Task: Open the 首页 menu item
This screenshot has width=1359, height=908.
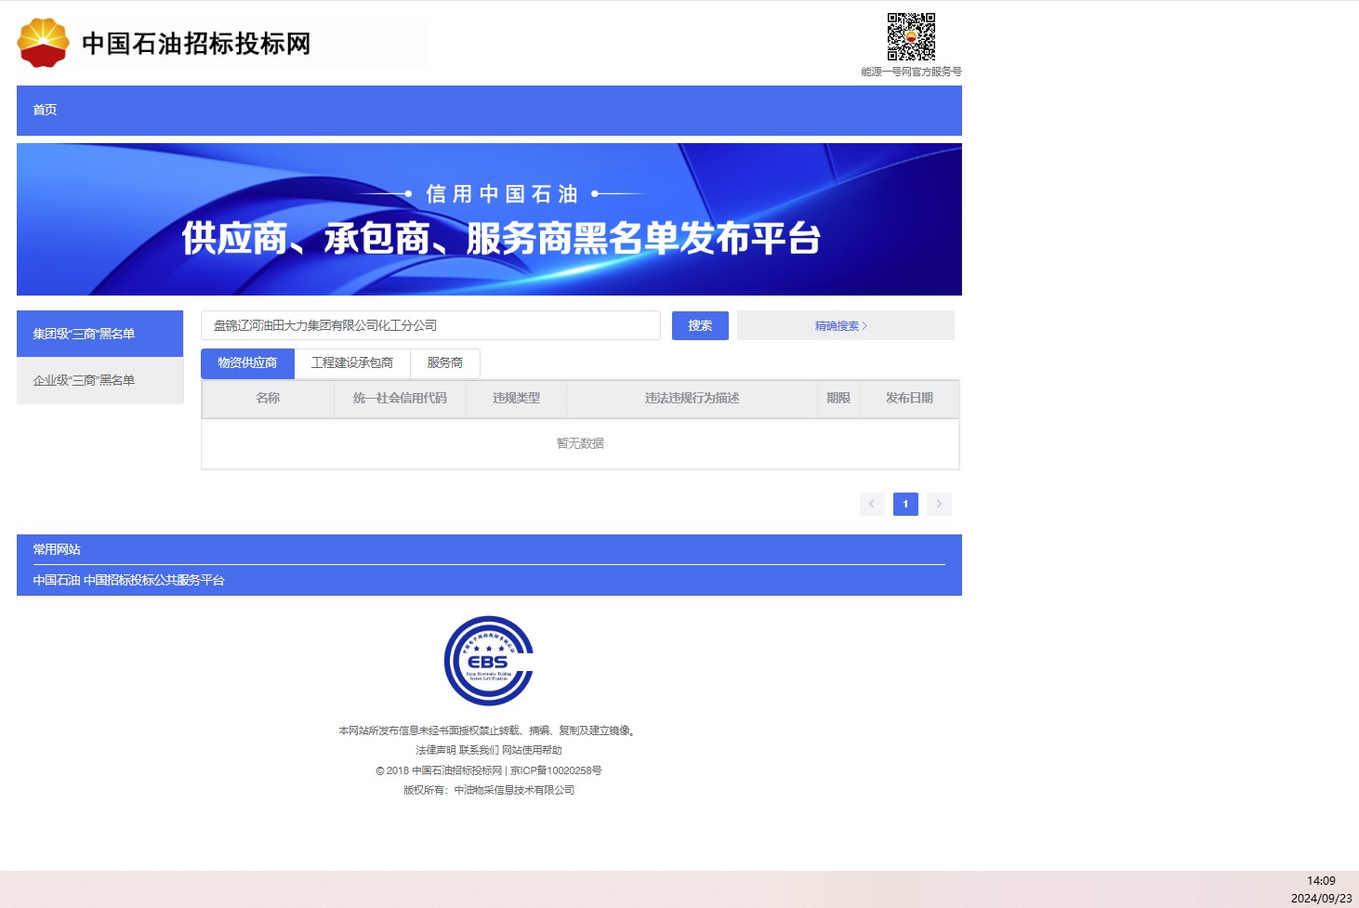Action: 45,110
